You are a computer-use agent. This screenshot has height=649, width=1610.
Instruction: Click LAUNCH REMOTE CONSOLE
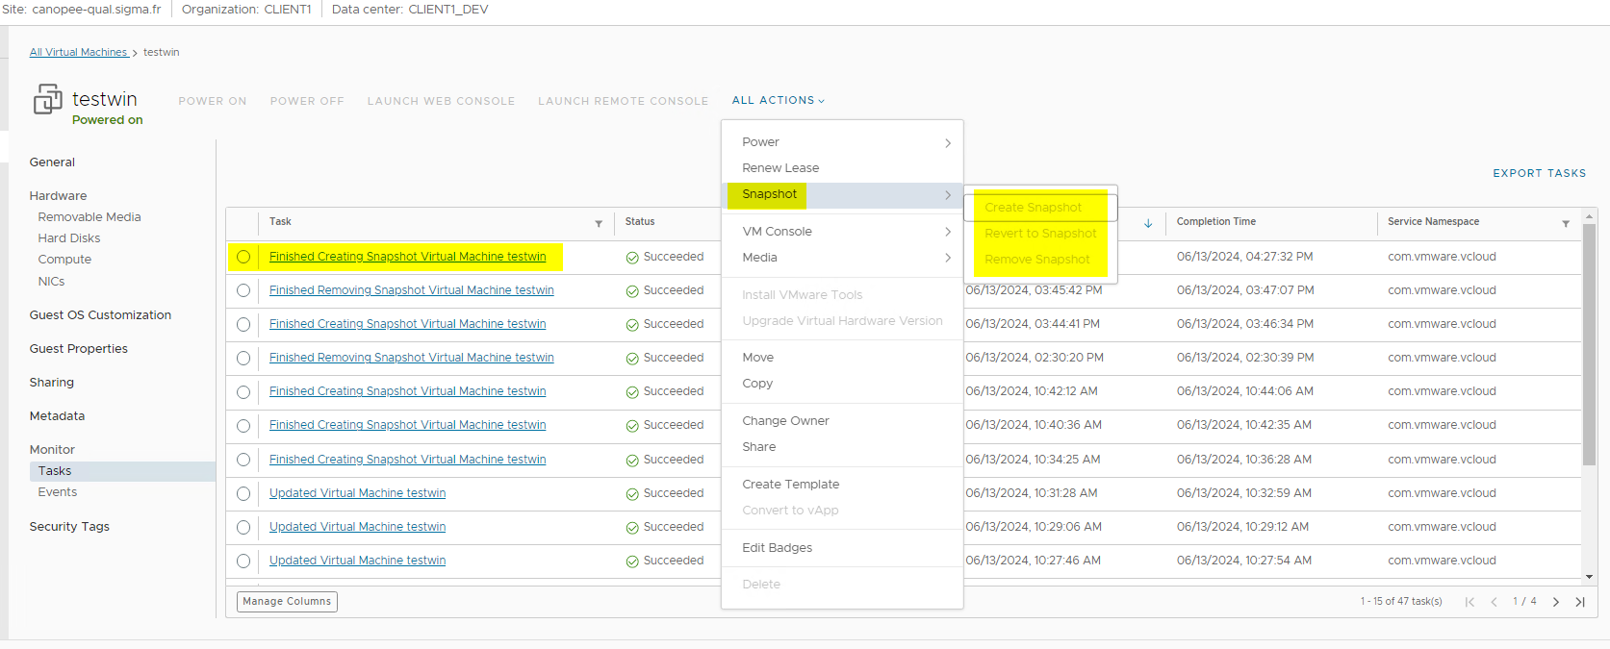[623, 101]
